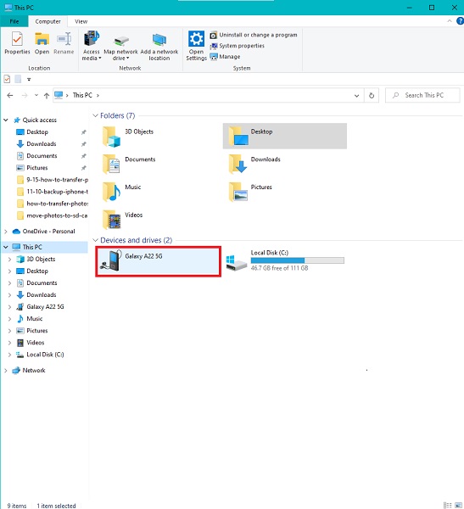Image resolution: width=464 pixels, height=509 pixels.
Task: Click the Local Disk usage bar
Action: (298, 260)
